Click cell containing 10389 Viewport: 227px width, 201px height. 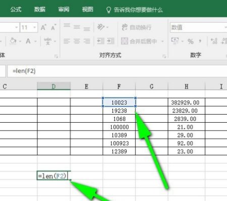(x=119, y=135)
